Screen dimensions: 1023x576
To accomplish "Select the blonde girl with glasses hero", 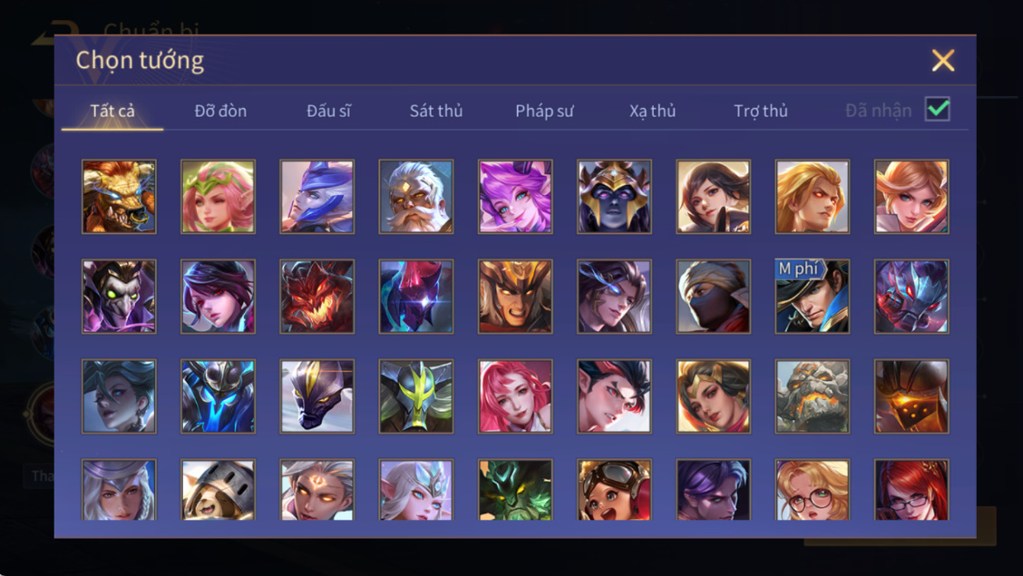I will [813, 489].
